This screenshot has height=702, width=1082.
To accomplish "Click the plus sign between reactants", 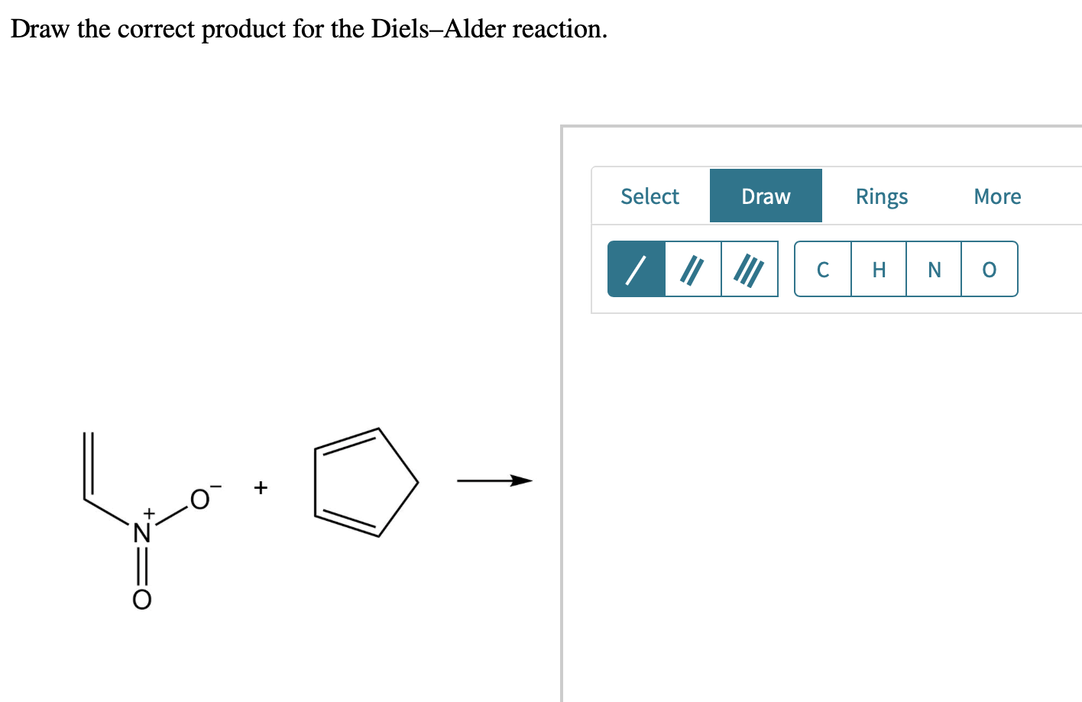I will click(261, 487).
